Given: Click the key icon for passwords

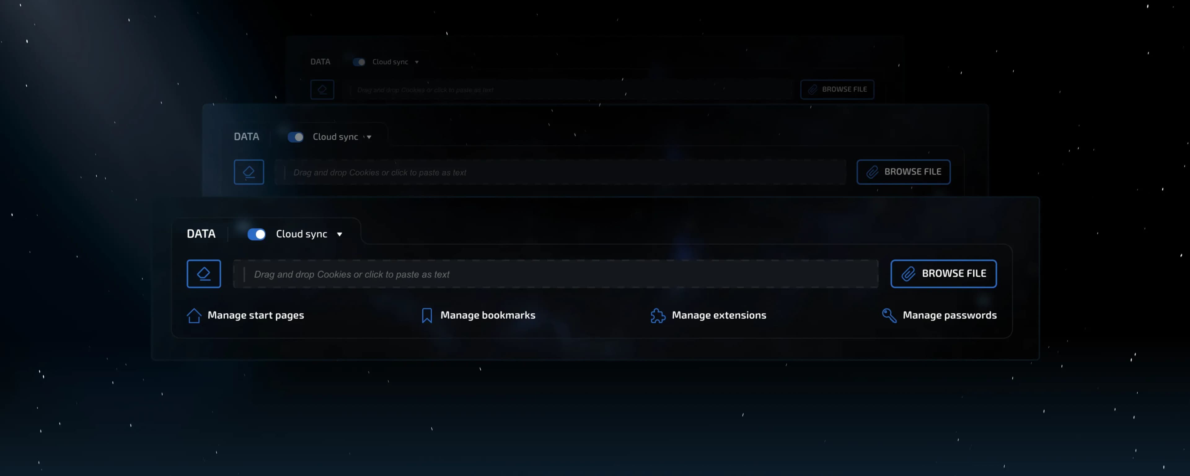Looking at the screenshot, I should tap(889, 316).
